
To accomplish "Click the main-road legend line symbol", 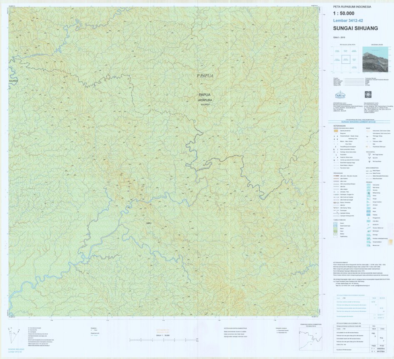I will (337, 176).
